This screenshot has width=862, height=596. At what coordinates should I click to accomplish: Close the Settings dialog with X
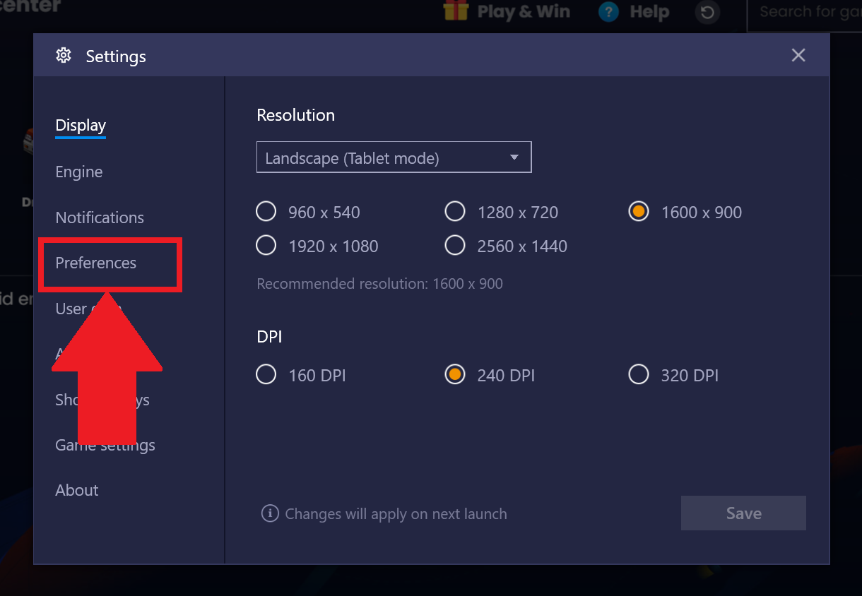tap(798, 55)
